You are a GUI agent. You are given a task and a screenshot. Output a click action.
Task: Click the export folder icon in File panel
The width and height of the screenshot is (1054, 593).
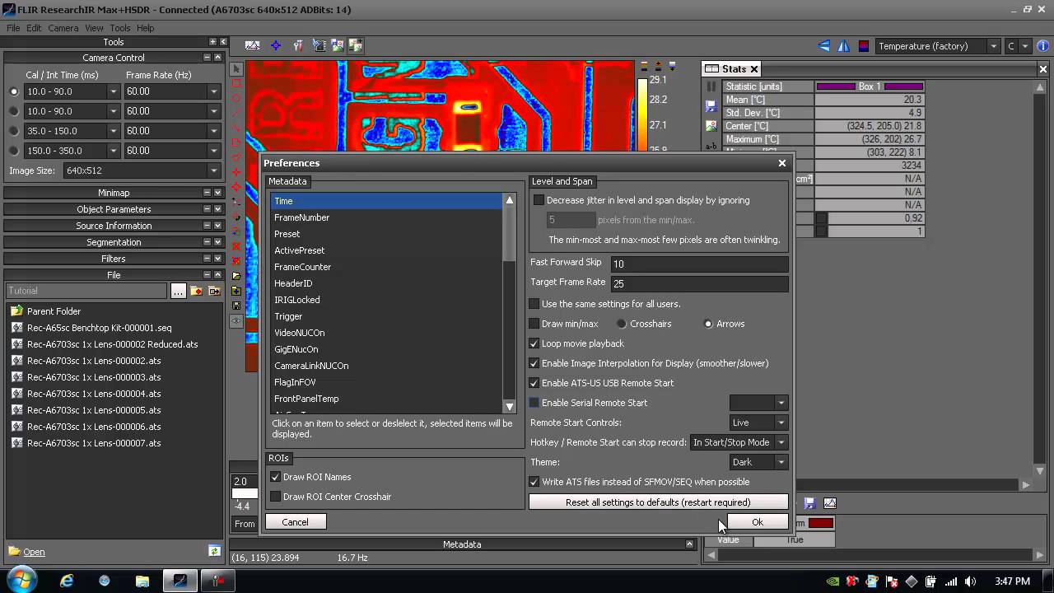[214, 291]
